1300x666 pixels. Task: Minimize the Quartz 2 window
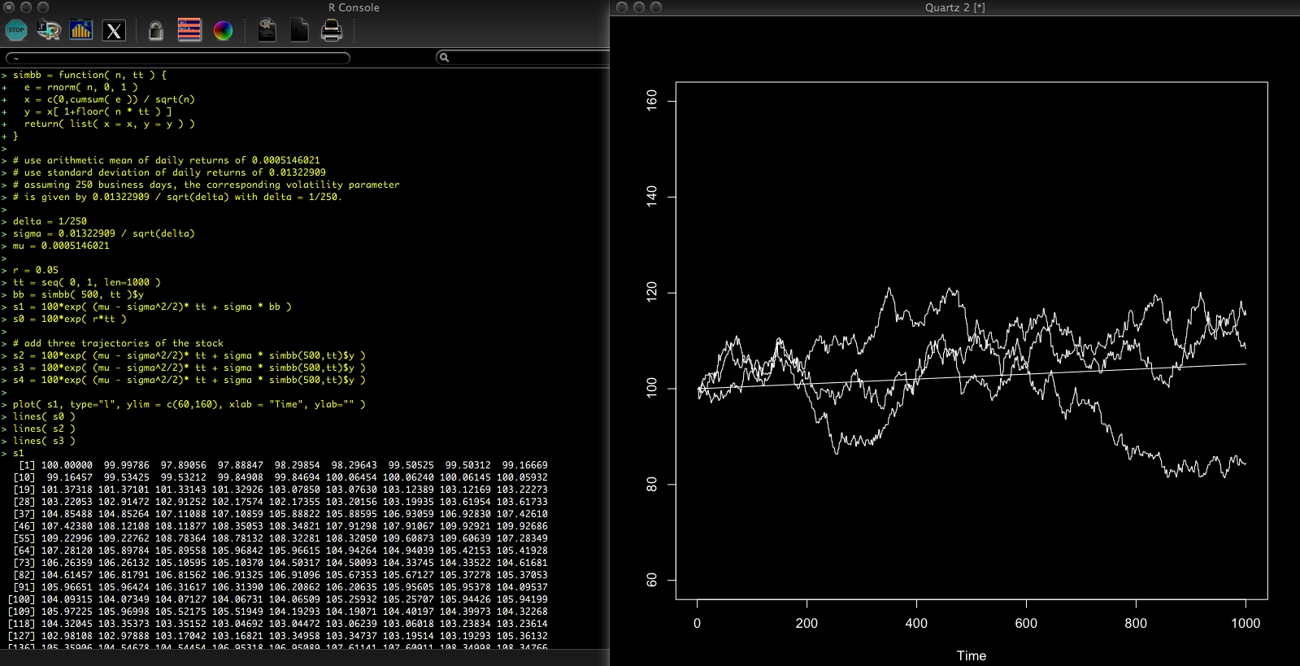[x=639, y=7]
